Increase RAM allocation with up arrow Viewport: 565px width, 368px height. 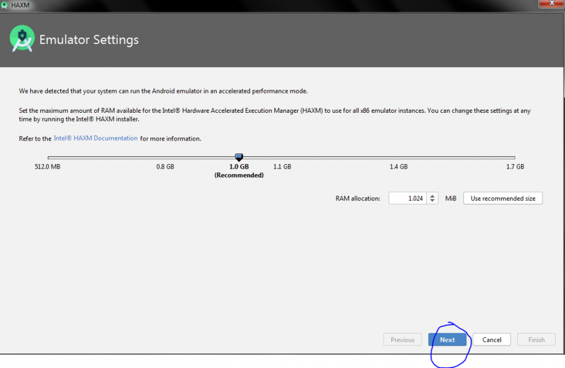tap(433, 196)
